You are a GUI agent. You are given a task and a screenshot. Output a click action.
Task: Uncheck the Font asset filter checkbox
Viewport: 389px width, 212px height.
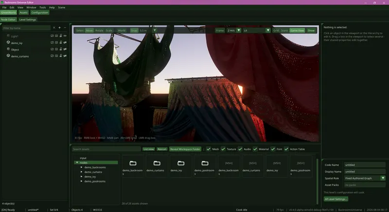[273, 149]
